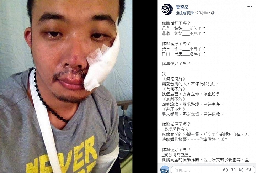Attach a photo using the camera icon
The height and width of the screenshot is (173, 256).
tap(233, 170)
